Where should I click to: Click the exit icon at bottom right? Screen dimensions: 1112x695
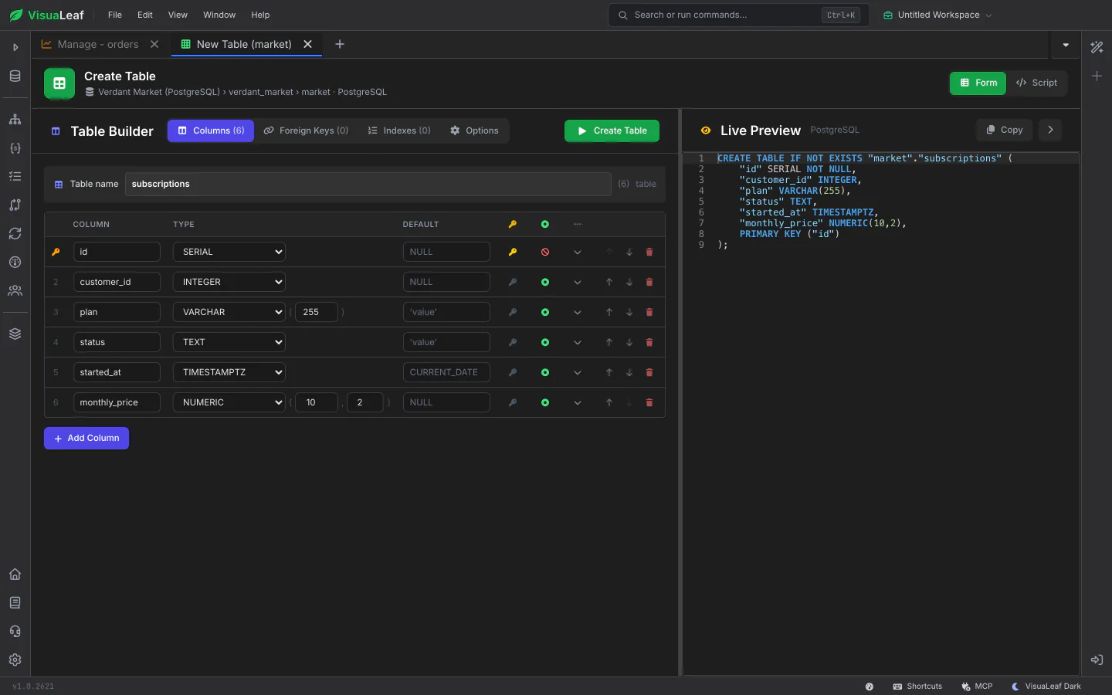pyautogui.click(x=1097, y=659)
